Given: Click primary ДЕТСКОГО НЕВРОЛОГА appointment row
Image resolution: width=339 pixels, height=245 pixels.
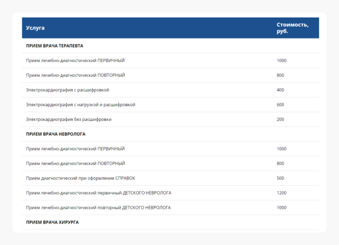Looking at the screenshot, I should tap(98, 193).
